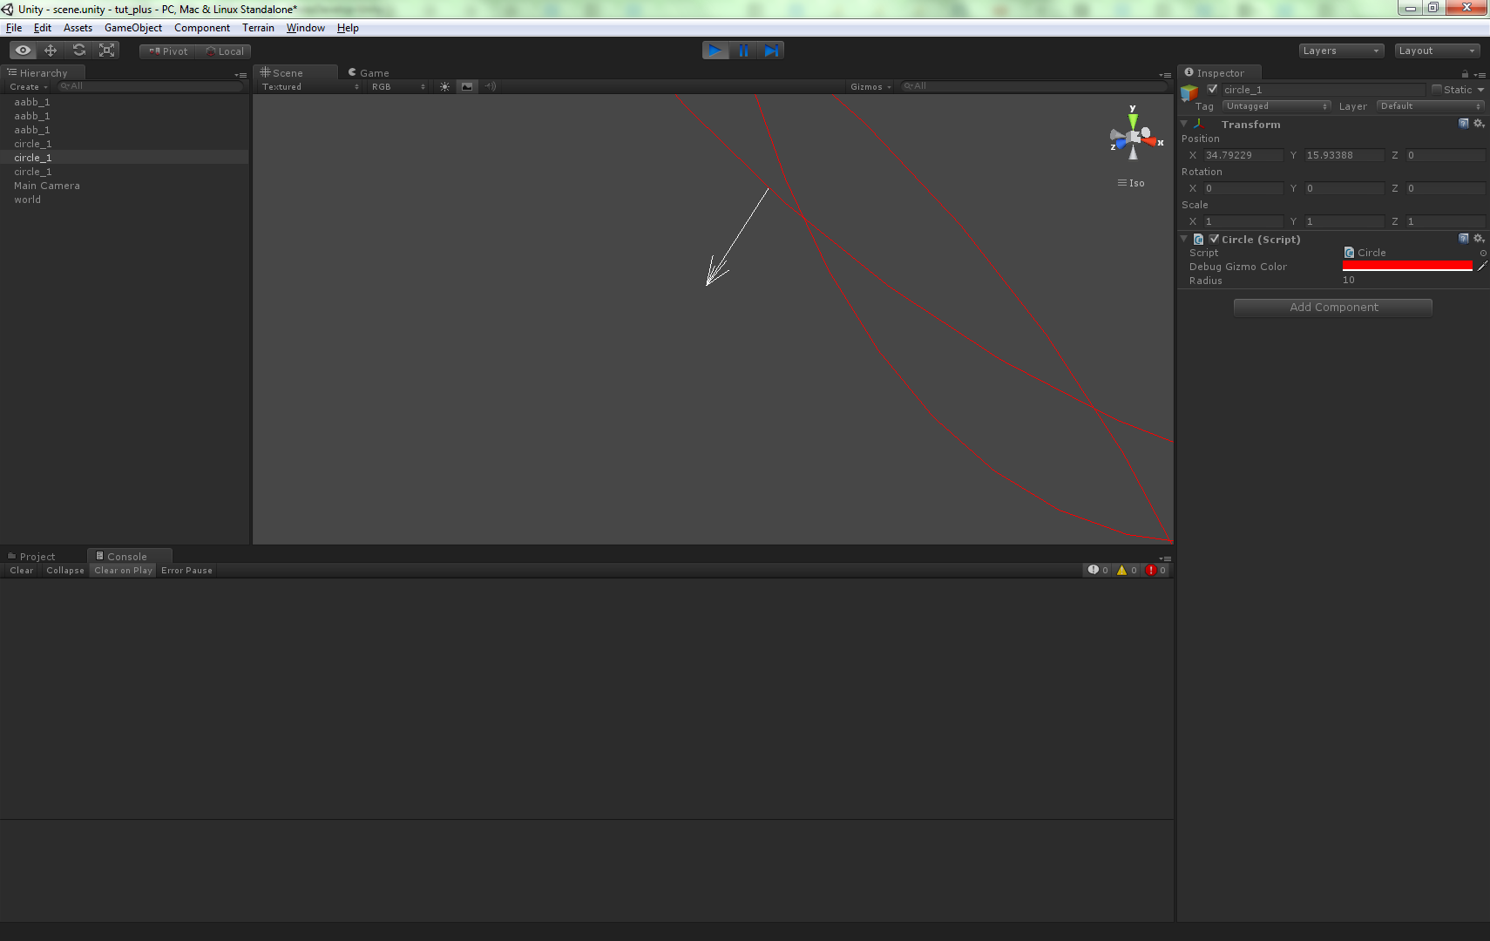Open the Debug Gizmo Color swatch

[x=1406, y=266]
